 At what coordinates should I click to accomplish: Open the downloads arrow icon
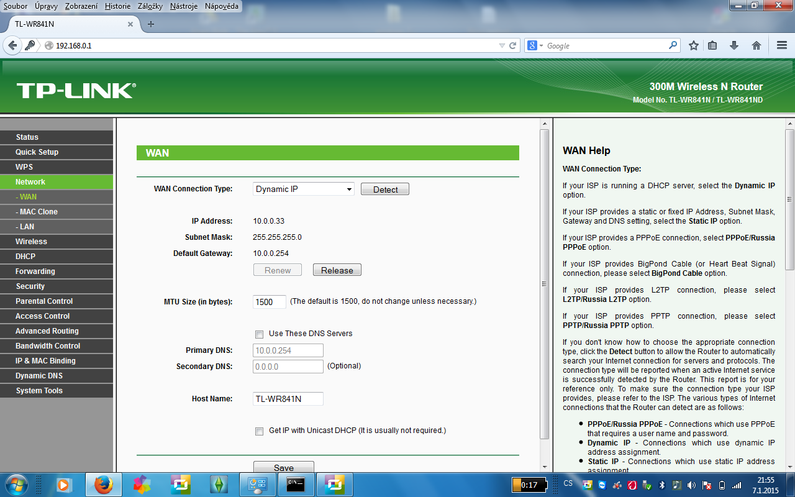click(734, 45)
